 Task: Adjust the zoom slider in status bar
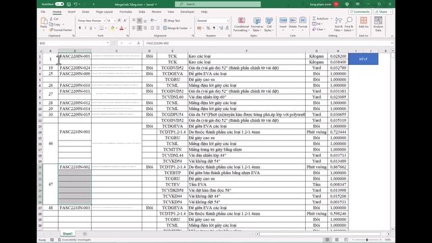coord(367,240)
